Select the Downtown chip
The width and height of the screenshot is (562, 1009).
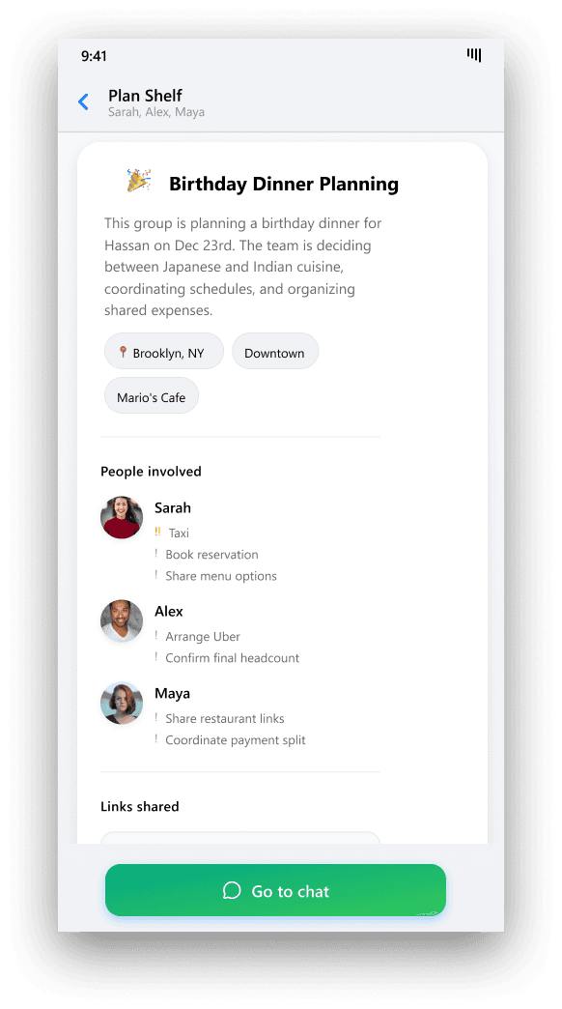pyautogui.click(x=275, y=352)
